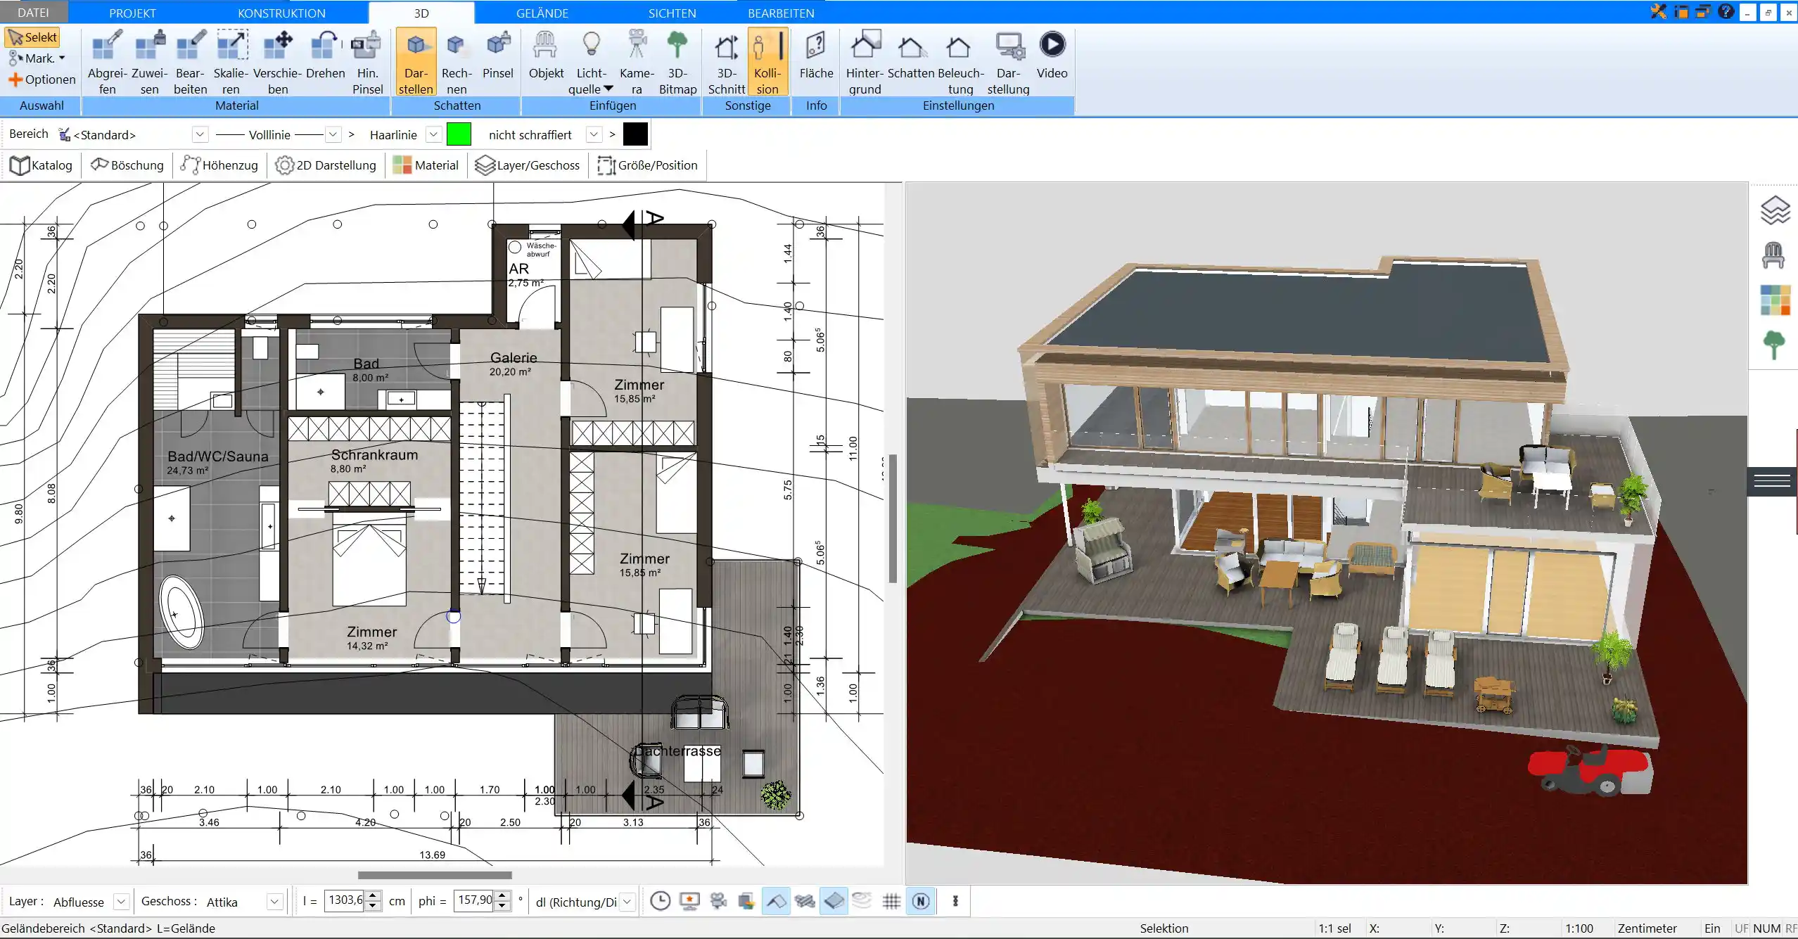Open the Bearbeiten material edit tool

pos(191,62)
